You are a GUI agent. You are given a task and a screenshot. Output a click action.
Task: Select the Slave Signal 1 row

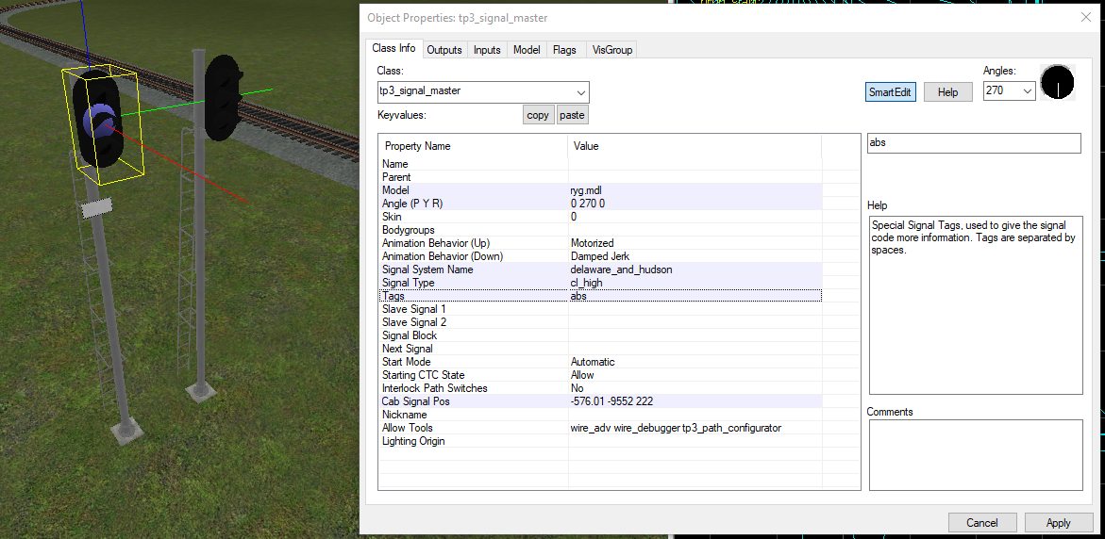pos(600,309)
